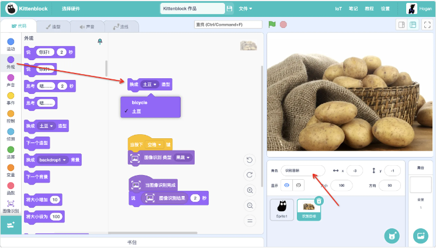This screenshot has width=436, height=248.
Task: Switch to the small stage layout
Action: [401, 25]
